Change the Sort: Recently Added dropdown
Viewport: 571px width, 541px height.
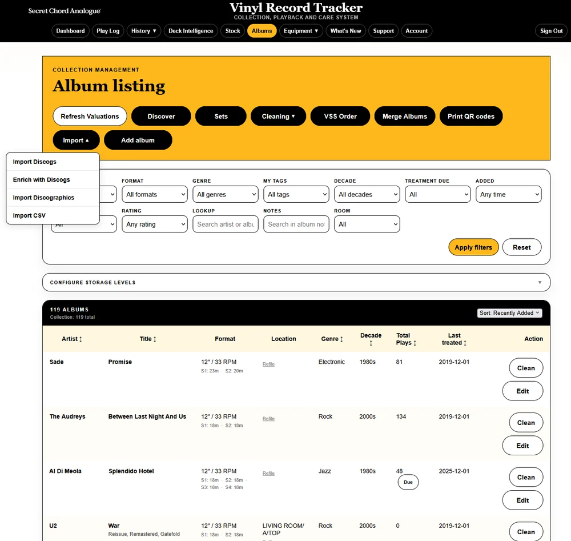(x=509, y=313)
